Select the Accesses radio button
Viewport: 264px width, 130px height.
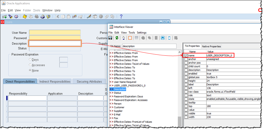(x=30, y=65)
